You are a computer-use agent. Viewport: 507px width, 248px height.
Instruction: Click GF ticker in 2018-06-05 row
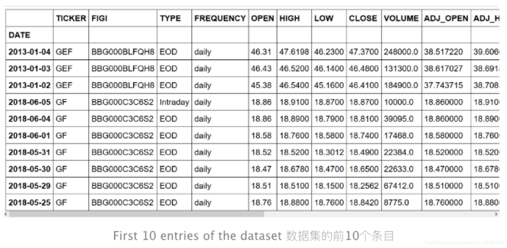tap(61, 102)
